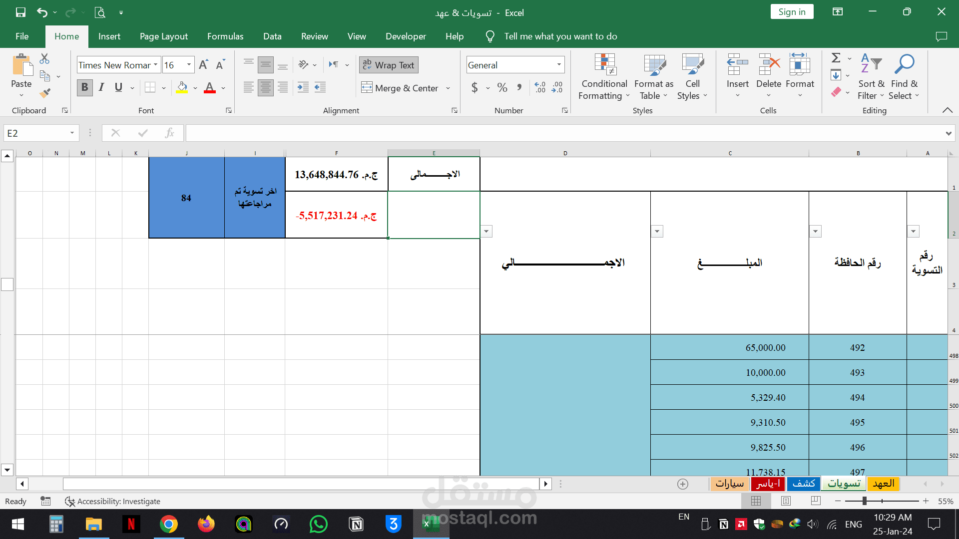
Task: Switch to the كشف sheet tab
Action: [803, 484]
